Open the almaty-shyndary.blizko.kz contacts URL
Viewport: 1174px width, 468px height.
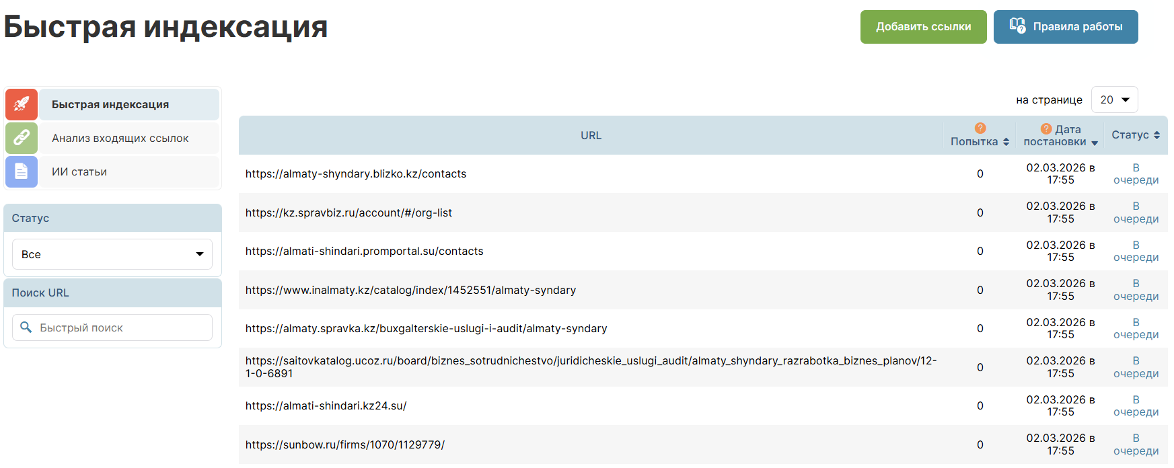pos(356,173)
